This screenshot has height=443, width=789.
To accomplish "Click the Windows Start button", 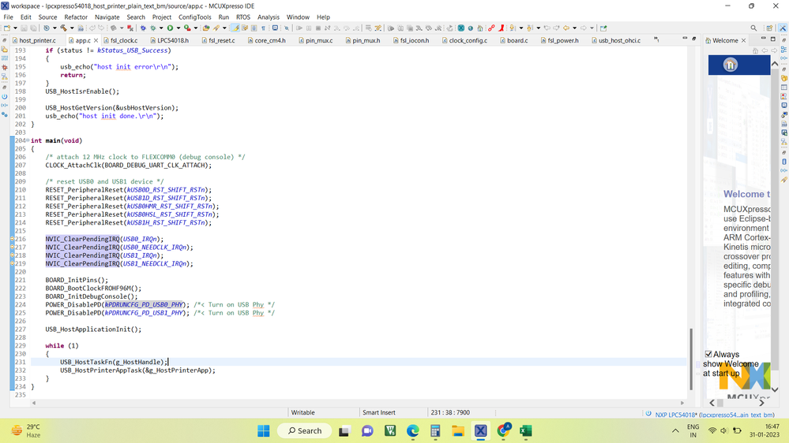I will (263, 431).
